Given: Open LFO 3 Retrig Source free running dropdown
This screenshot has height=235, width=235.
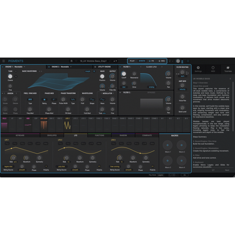Looking at the screenshot, I should click(115, 167).
